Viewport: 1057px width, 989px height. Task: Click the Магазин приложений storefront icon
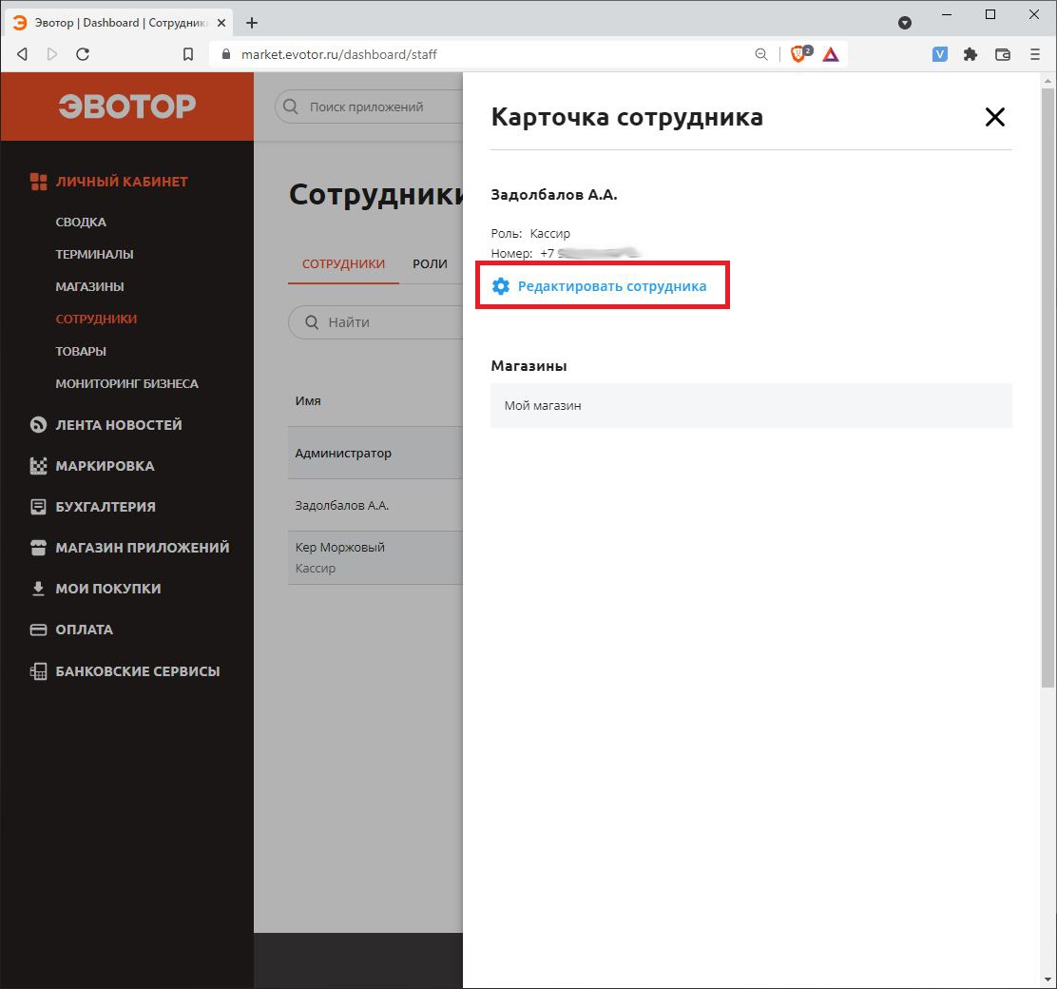click(x=36, y=547)
